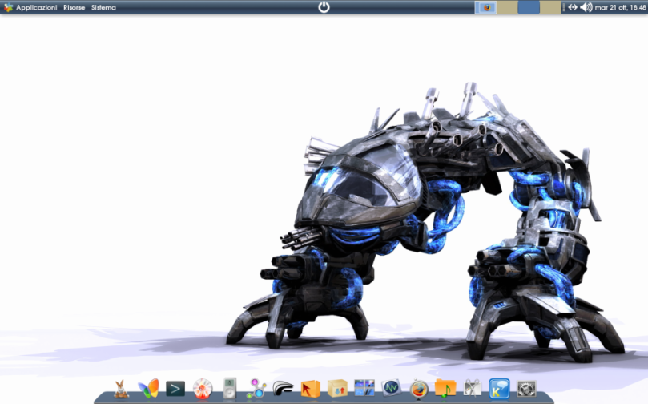Open the four-tile wallpaper grid icon

tap(364, 388)
